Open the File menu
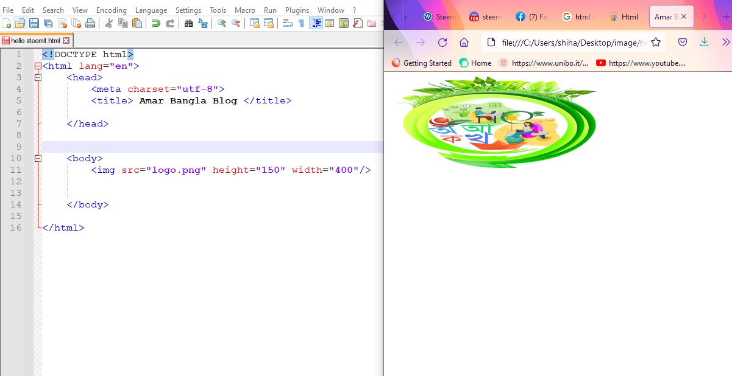This screenshot has height=376, width=732. pos(8,10)
